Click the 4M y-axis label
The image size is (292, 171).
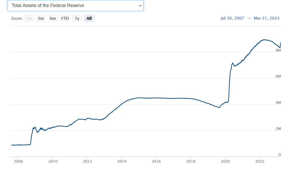278,103
